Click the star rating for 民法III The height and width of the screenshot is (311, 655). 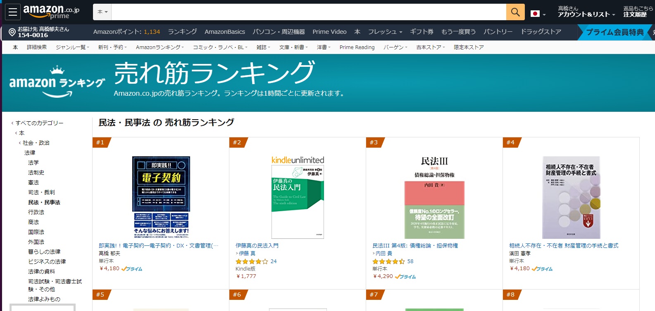coord(388,261)
